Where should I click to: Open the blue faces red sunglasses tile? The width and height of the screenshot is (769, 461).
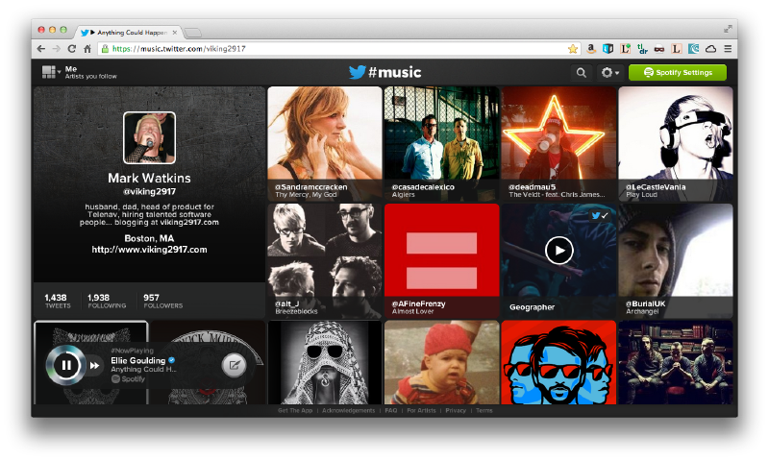(558, 362)
